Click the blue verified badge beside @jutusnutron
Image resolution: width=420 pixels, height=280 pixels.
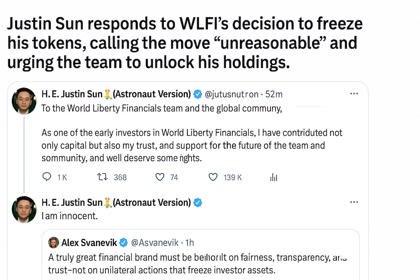pos(198,94)
